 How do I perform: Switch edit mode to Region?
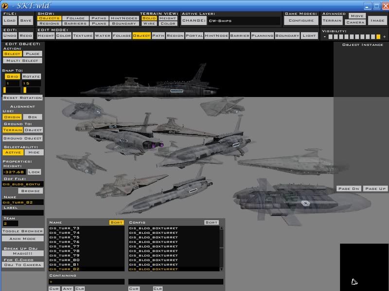175,35
